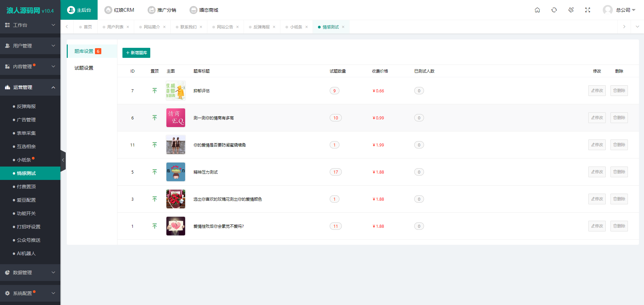Viewport: 644px width, 305px height.
Task: Collapse the 运营管理 sidebar section
Action: [30, 87]
